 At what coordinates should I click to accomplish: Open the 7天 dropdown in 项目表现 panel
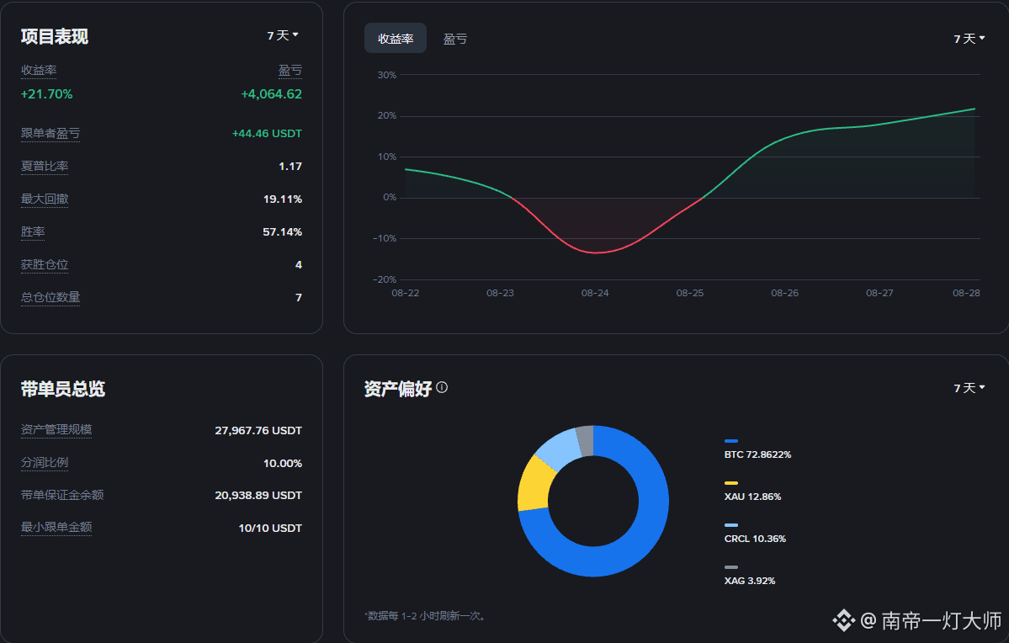click(x=283, y=35)
